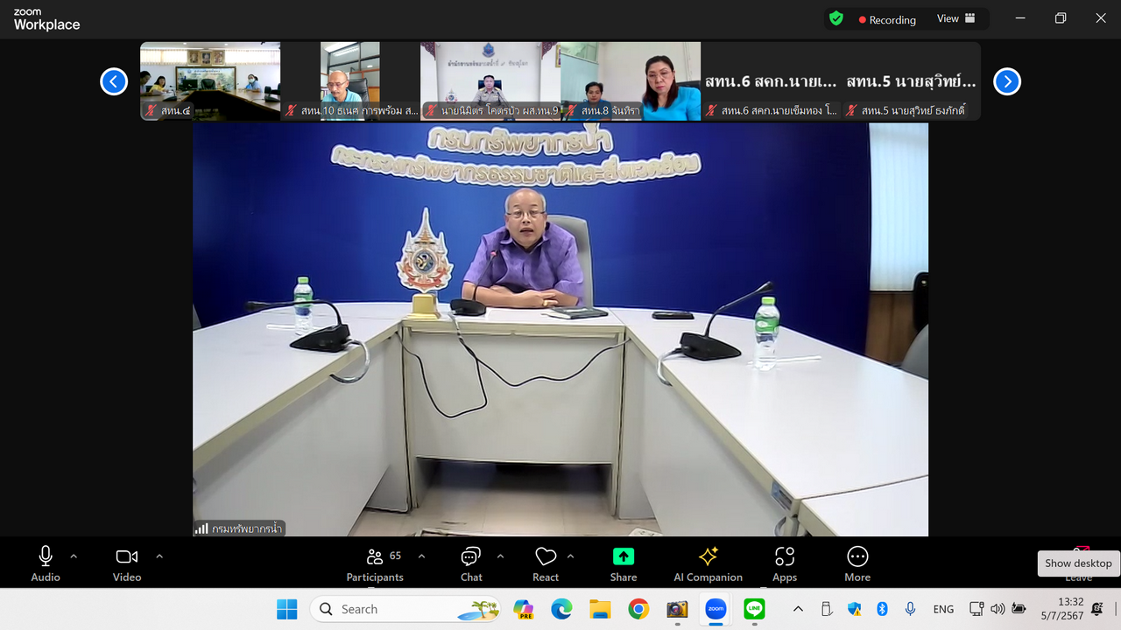The width and height of the screenshot is (1121, 630).
Task: Open the Windows Start menu
Action: 286,609
